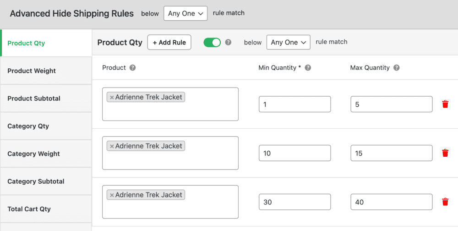Add a new Product Qty rule
The image size is (458, 231).
point(169,43)
